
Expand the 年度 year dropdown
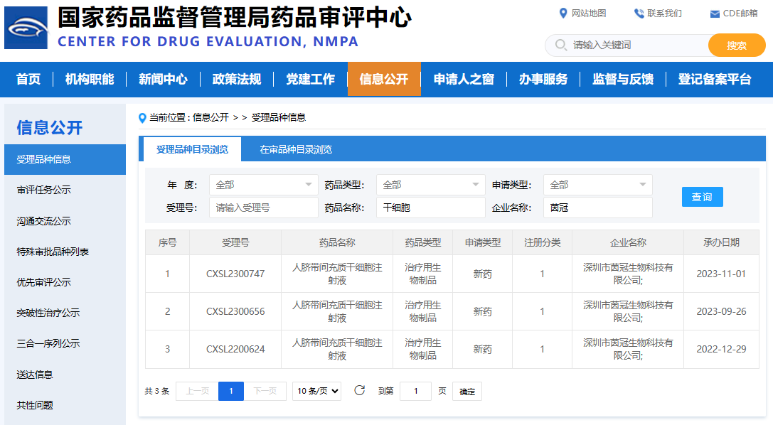coord(263,185)
